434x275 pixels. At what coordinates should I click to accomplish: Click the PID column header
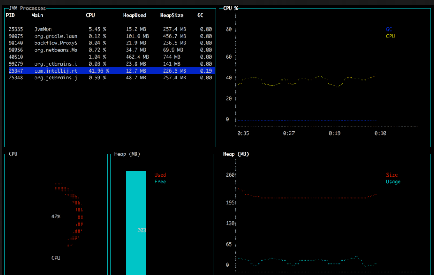10,16
